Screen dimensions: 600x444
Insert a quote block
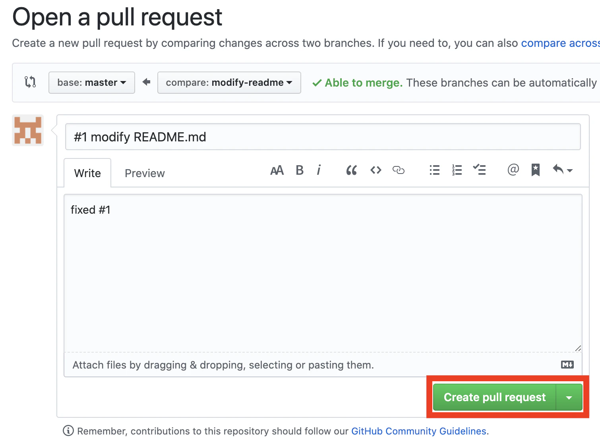click(x=352, y=170)
